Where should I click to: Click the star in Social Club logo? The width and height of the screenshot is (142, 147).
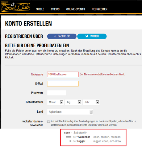pos(13,4)
